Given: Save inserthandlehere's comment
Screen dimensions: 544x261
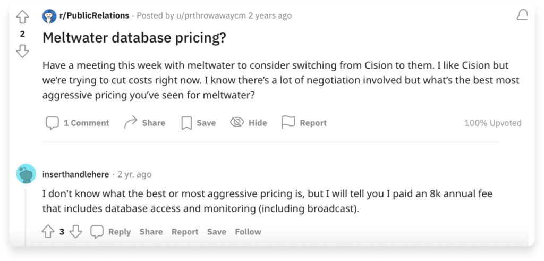Looking at the screenshot, I should [x=217, y=232].
